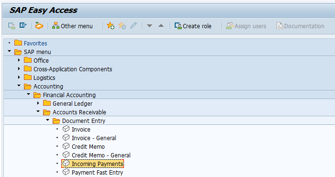The image size is (335, 177).
Task: Select the Financial Accounting entry
Action: [69, 95]
